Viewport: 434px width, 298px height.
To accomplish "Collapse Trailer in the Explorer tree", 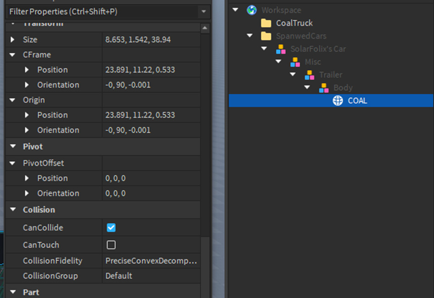I will coord(293,74).
